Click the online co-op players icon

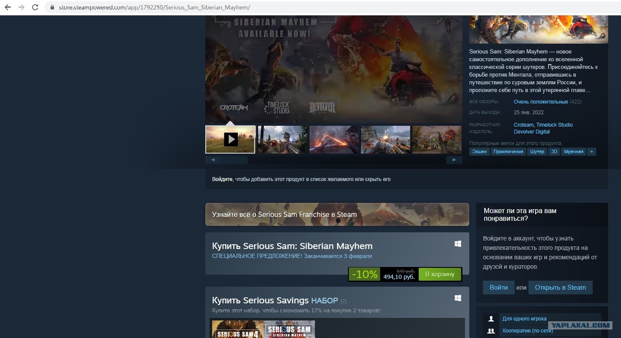tap(492, 331)
